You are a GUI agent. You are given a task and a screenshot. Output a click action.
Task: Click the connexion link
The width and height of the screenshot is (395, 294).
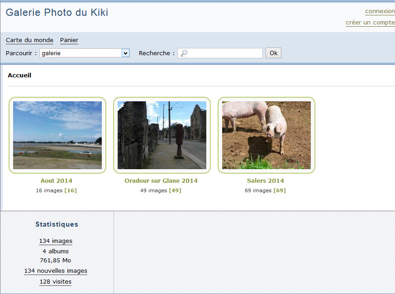click(380, 11)
